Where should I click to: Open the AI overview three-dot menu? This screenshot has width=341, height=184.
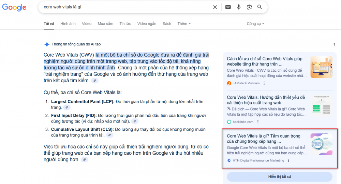334,45
